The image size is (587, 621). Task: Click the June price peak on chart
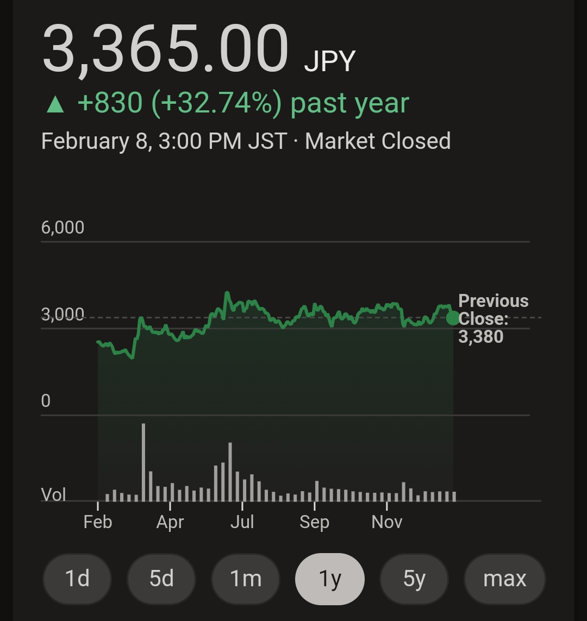227,293
